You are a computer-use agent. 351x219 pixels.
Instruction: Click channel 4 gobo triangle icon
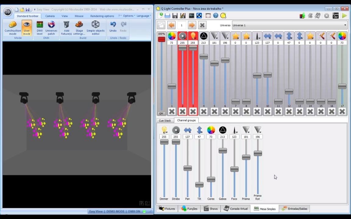click(x=204, y=36)
